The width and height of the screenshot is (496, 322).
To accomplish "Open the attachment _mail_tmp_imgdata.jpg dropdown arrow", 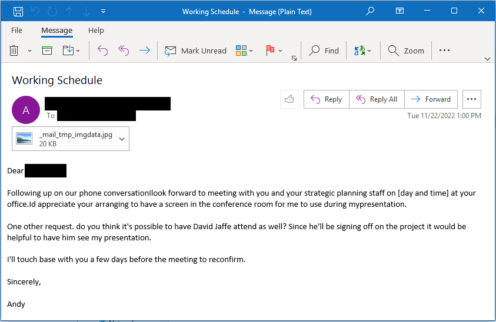I will [x=122, y=139].
